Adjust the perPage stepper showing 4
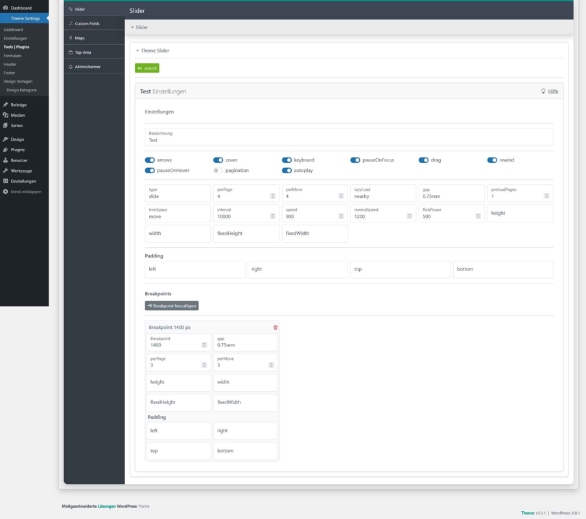This screenshot has width=586, height=519. [x=272, y=196]
